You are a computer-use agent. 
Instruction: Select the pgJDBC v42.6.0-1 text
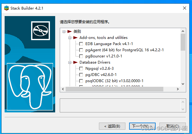pos(101,75)
